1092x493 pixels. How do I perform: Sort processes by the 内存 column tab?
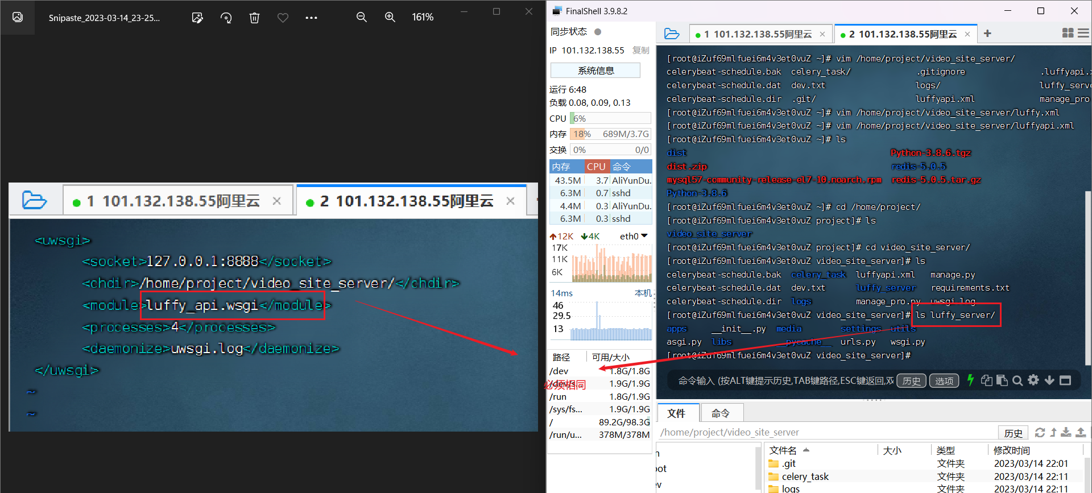click(x=566, y=167)
